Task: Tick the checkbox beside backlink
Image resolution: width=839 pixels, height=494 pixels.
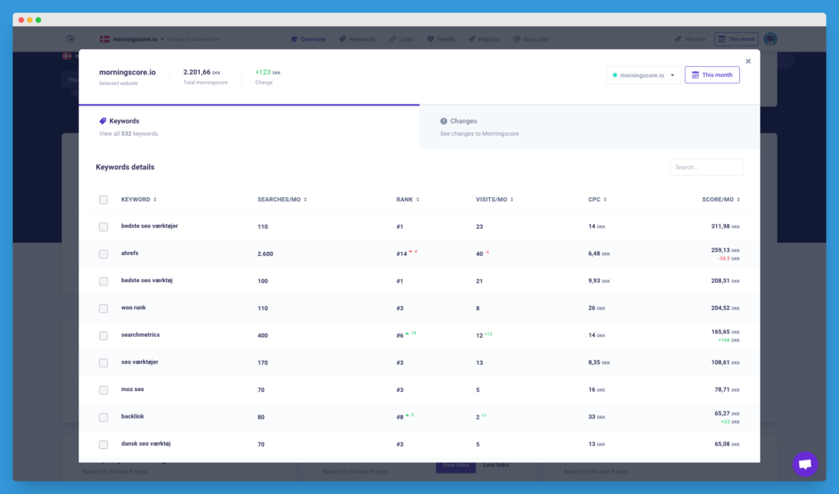Action: (x=103, y=417)
